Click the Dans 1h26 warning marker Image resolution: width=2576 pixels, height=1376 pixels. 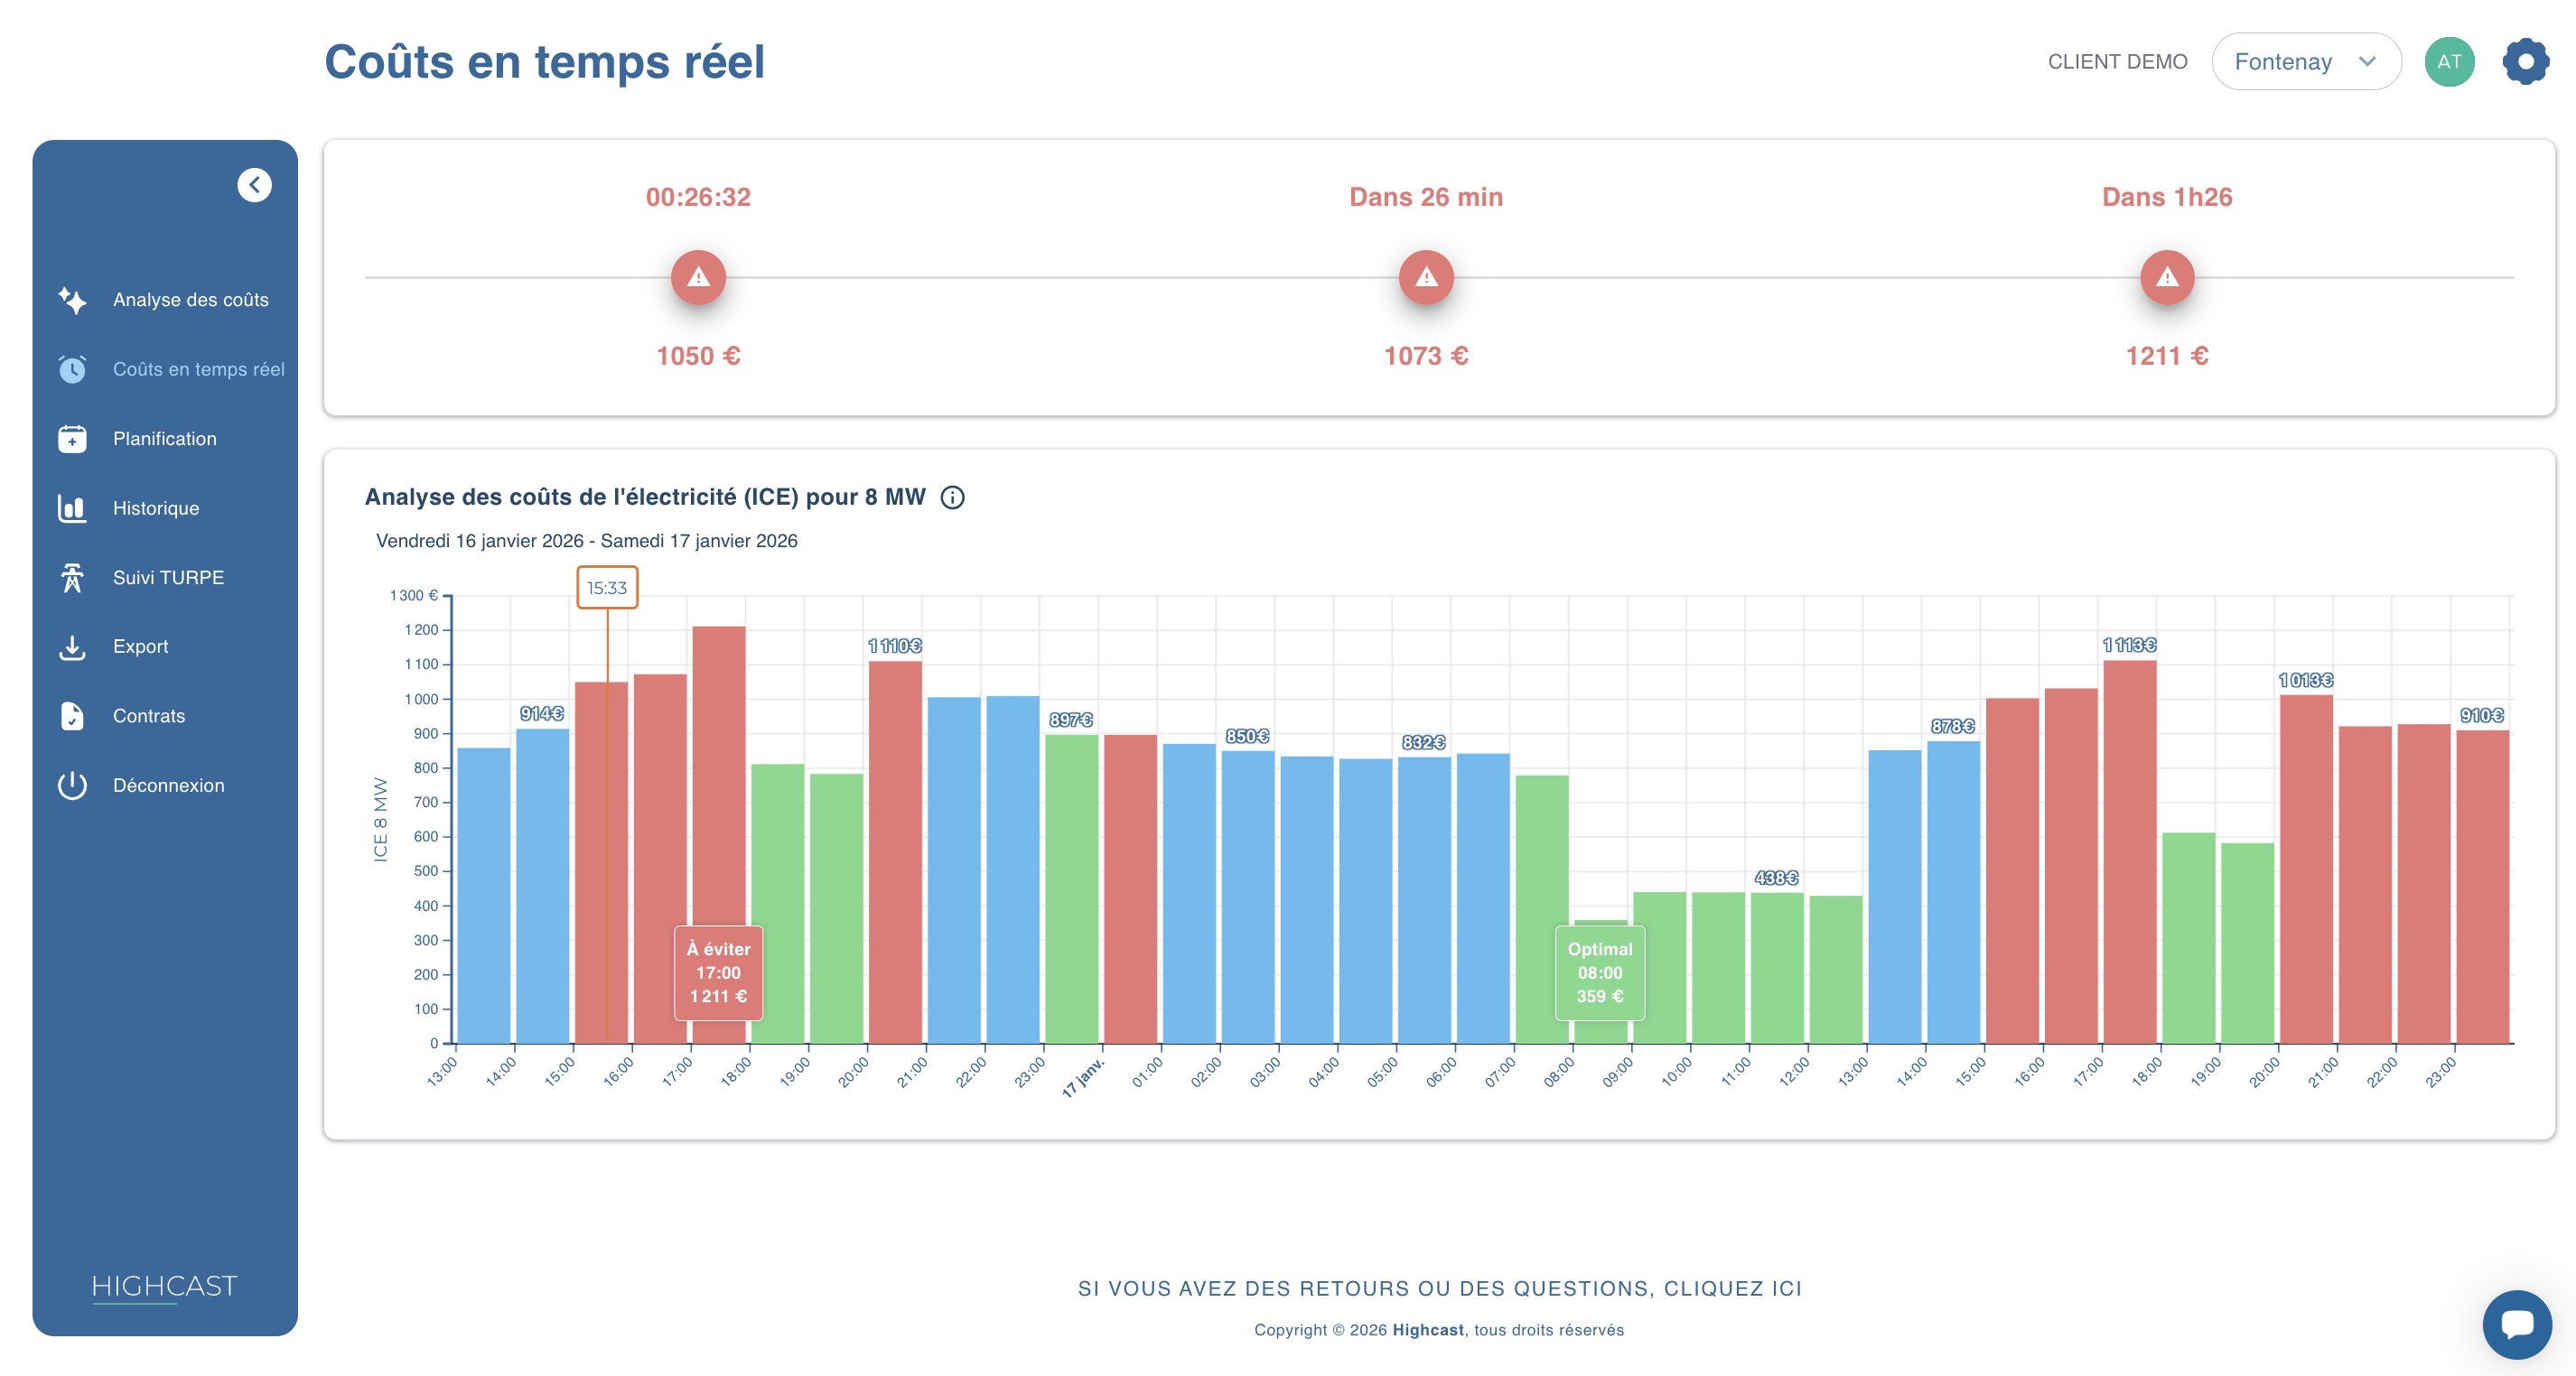(2166, 277)
